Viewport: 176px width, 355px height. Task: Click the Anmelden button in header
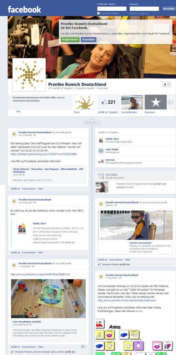point(169,9)
